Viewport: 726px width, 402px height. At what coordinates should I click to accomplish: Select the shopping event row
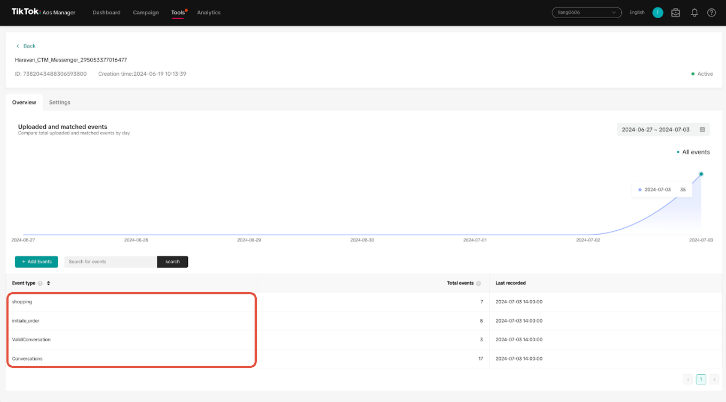pos(364,302)
